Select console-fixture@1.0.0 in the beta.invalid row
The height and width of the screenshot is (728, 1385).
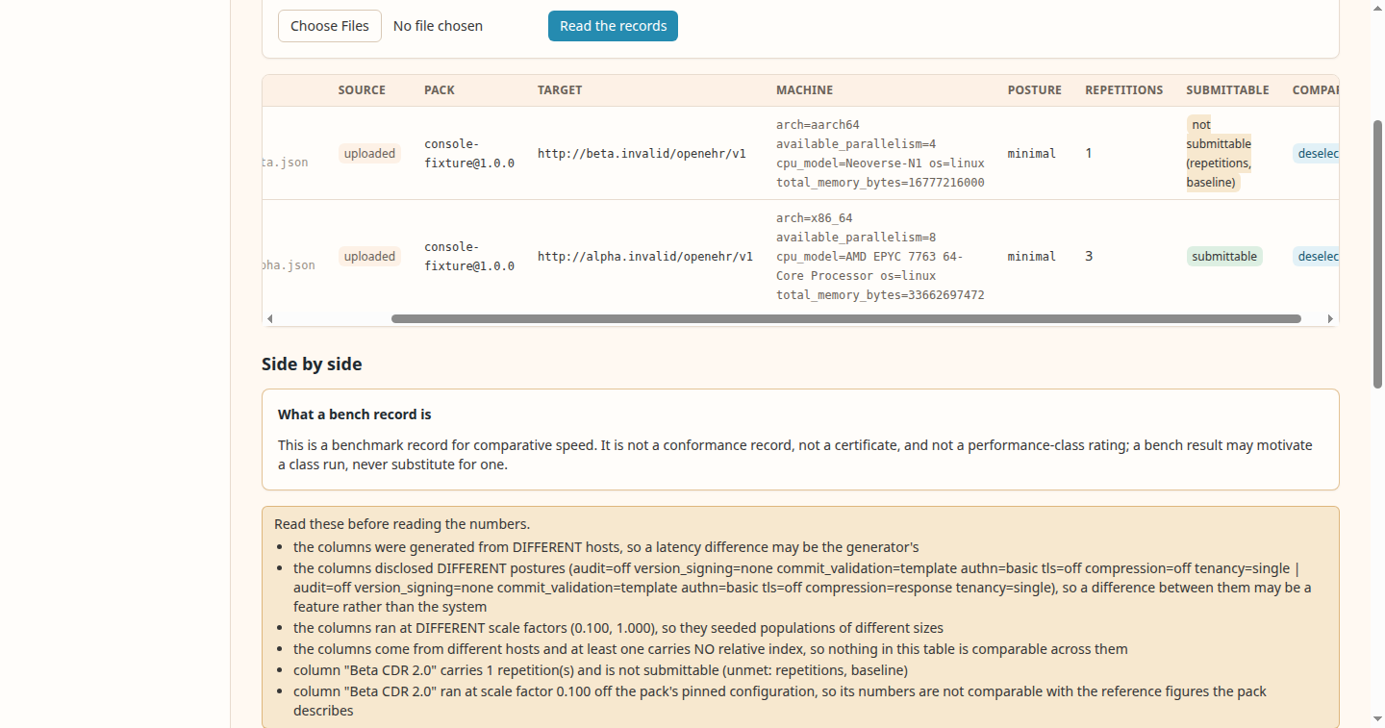pos(469,154)
